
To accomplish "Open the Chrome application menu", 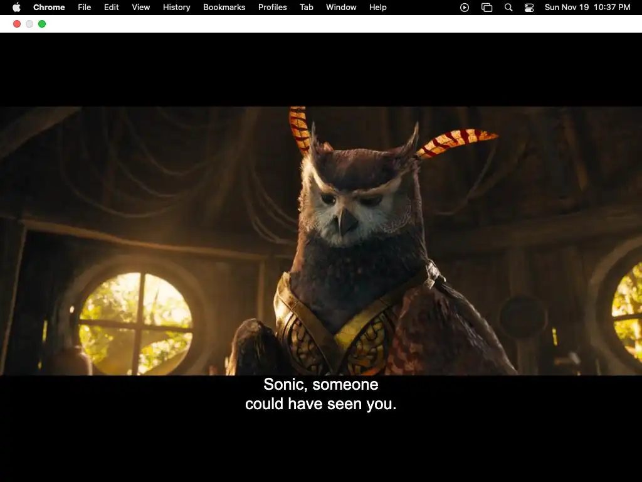I will 49,8.
